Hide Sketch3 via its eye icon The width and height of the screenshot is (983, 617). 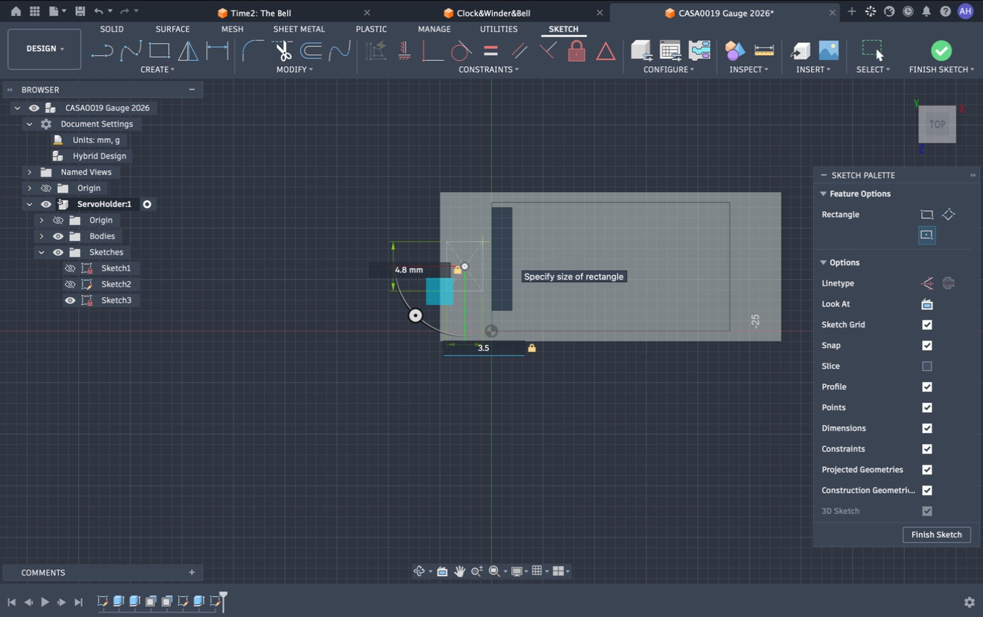(x=69, y=301)
